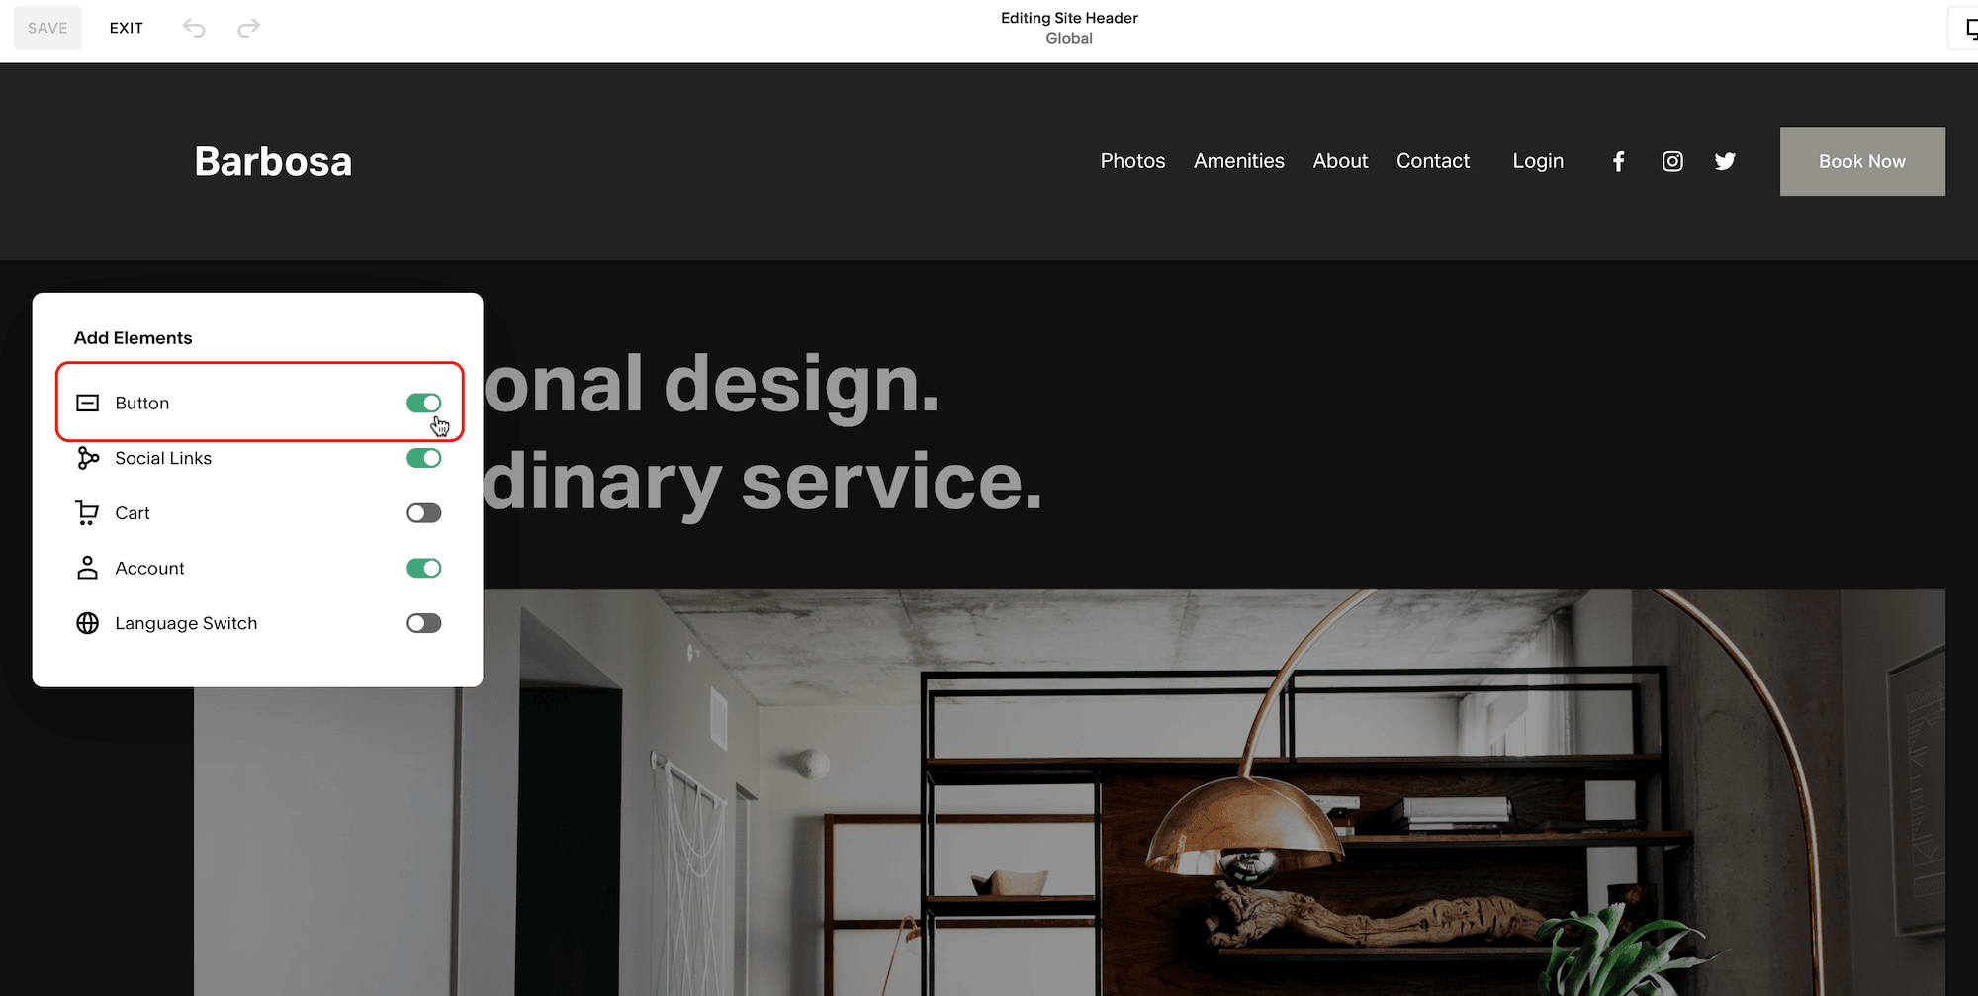
Task: Open the Instagram social icon
Action: (1672, 161)
